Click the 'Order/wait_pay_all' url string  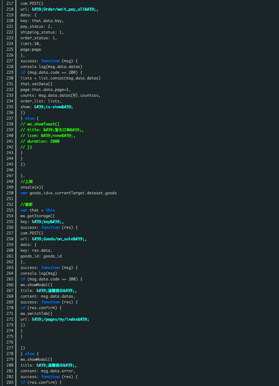click(65, 9)
